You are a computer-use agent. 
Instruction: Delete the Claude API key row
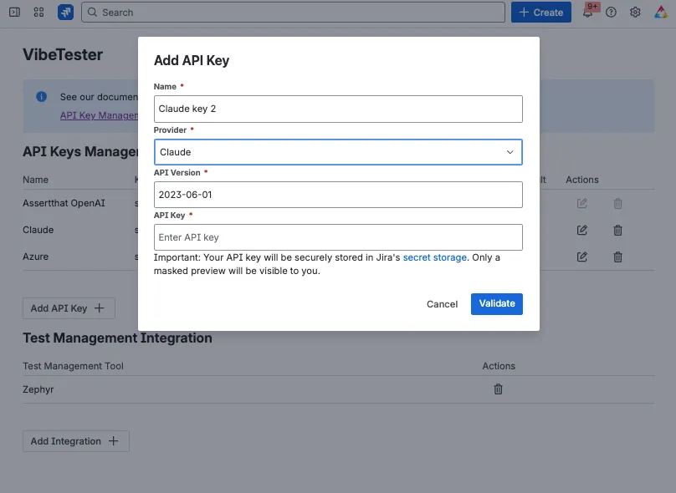click(617, 231)
